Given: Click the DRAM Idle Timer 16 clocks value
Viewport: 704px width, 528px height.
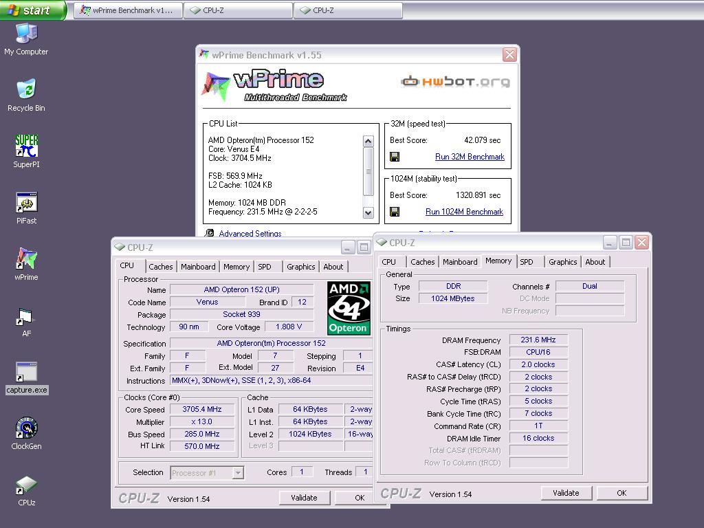Looking at the screenshot, I should tap(538, 438).
